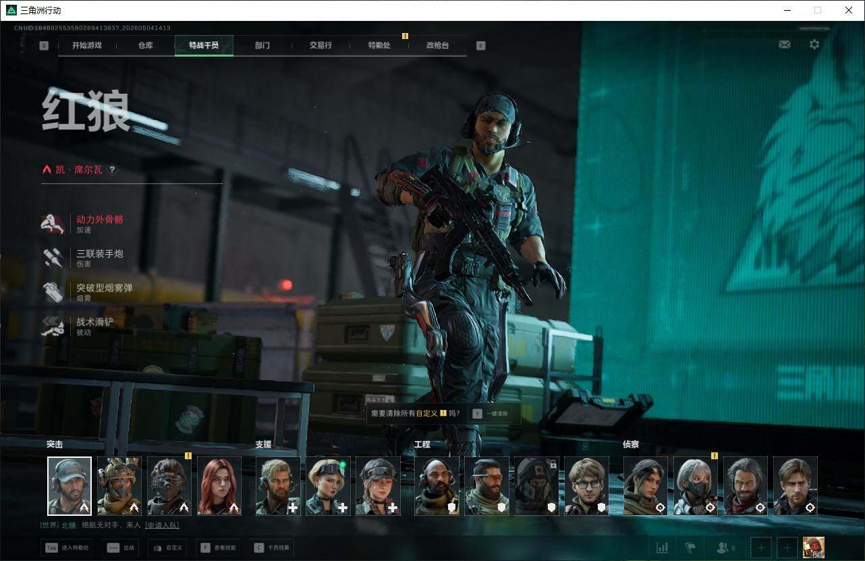Select the 战术滑铲 passive skill
This screenshot has width=865, height=561.
(x=78, y=326)
